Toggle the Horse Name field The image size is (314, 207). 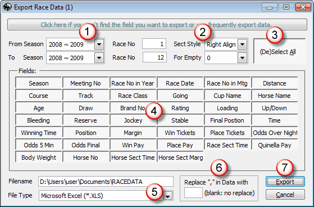(x=274, y=96)
